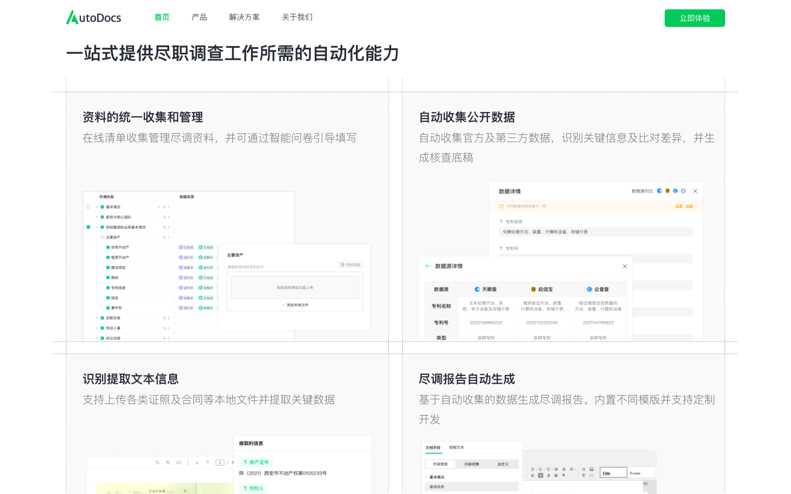Click the 粘贴或拖拽 upload drop area
This screenshot has width=791, height=494.
(x=294, y=287)
